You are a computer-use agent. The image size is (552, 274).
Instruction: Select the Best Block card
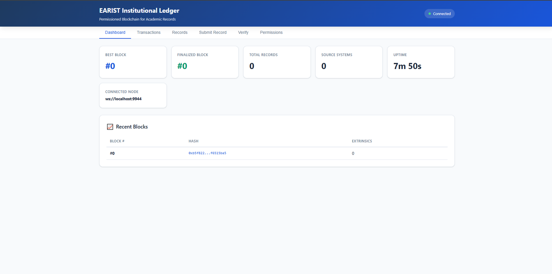point(133,62)
